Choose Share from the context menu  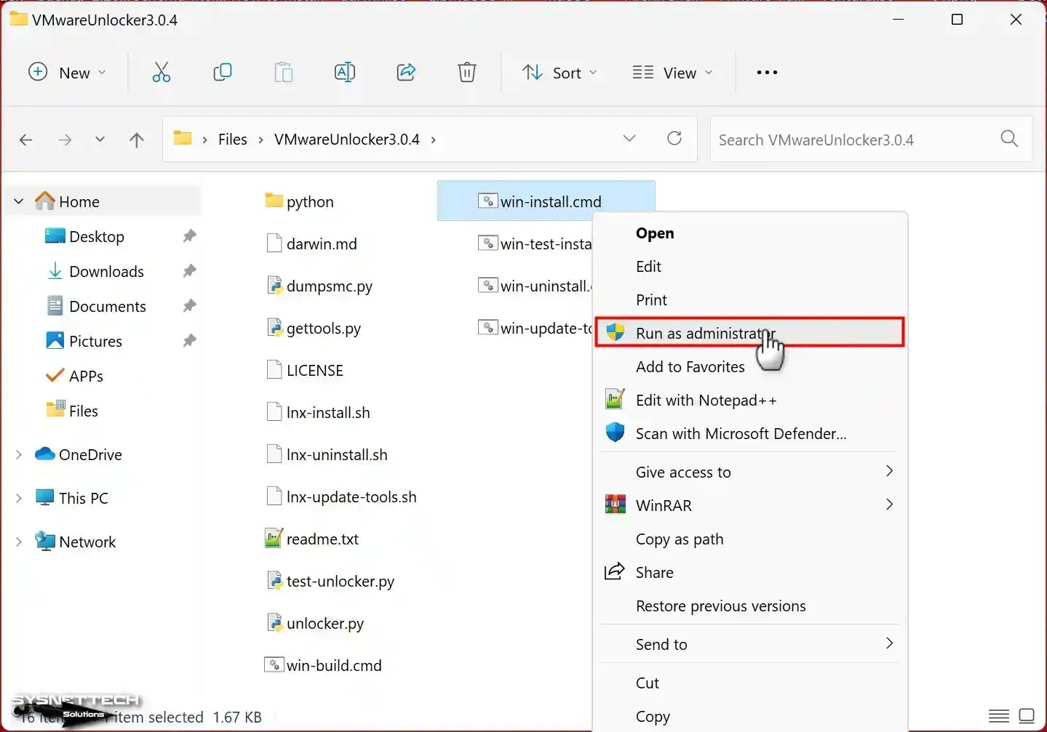(x=749, y=573)
